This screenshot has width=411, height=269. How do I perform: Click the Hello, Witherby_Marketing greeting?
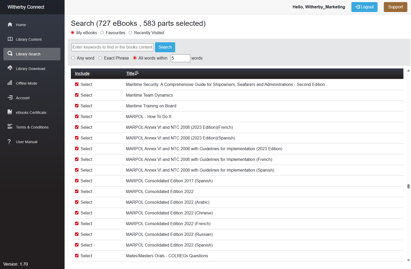319,7
